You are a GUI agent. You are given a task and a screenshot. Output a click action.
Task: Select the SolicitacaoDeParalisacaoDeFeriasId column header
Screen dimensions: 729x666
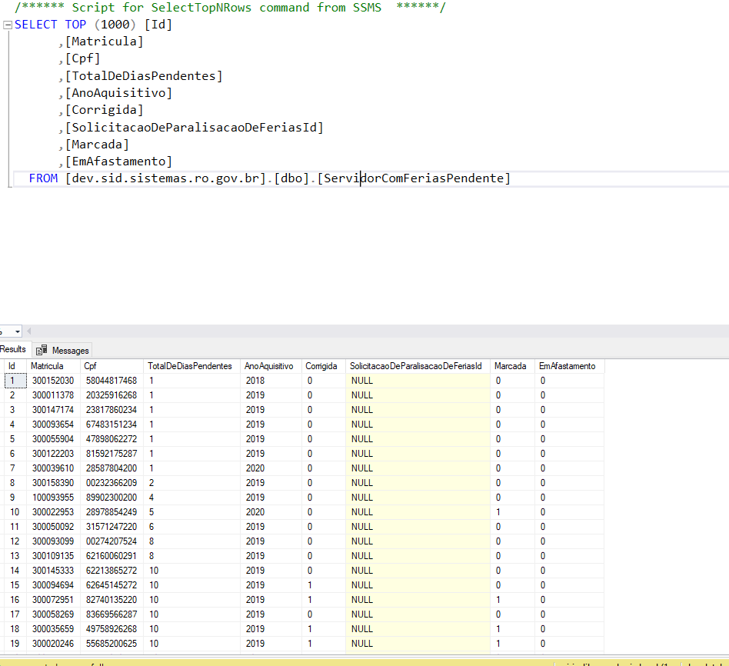(418, 366)
